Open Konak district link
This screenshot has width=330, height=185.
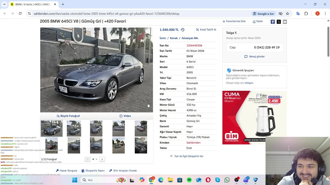174,38
